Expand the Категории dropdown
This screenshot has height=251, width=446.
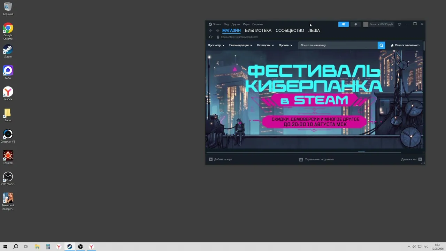pos(266,45)
